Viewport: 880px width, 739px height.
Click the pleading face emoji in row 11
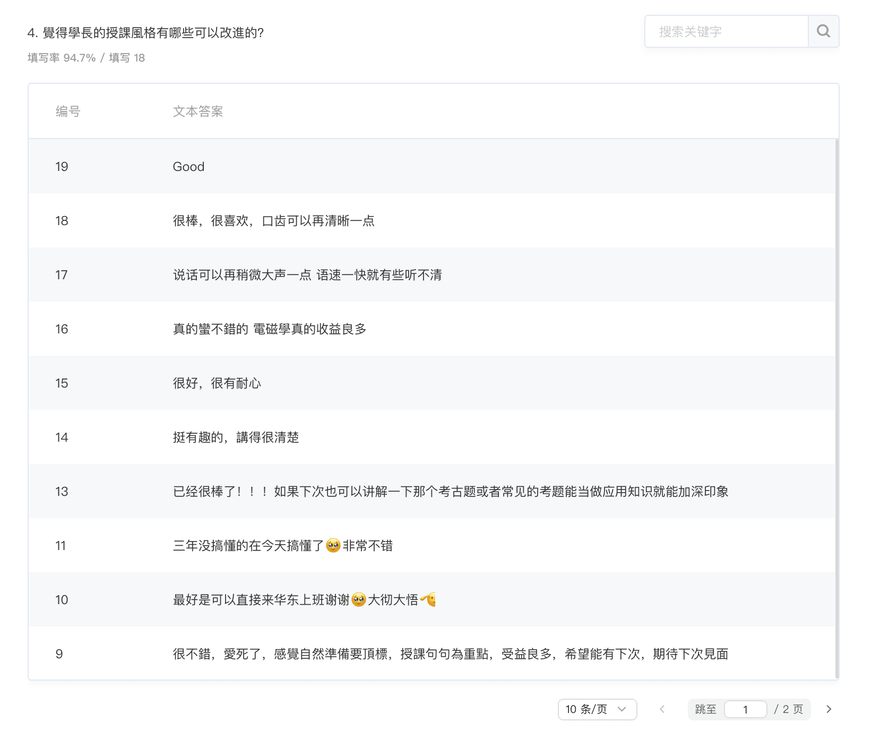333,546
